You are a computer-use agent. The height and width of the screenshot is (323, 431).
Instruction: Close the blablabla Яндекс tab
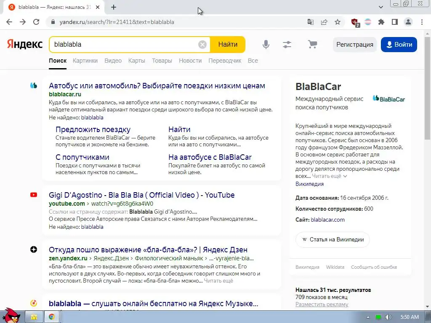[98, 8]
